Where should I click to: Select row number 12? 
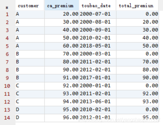pos(8,102)
